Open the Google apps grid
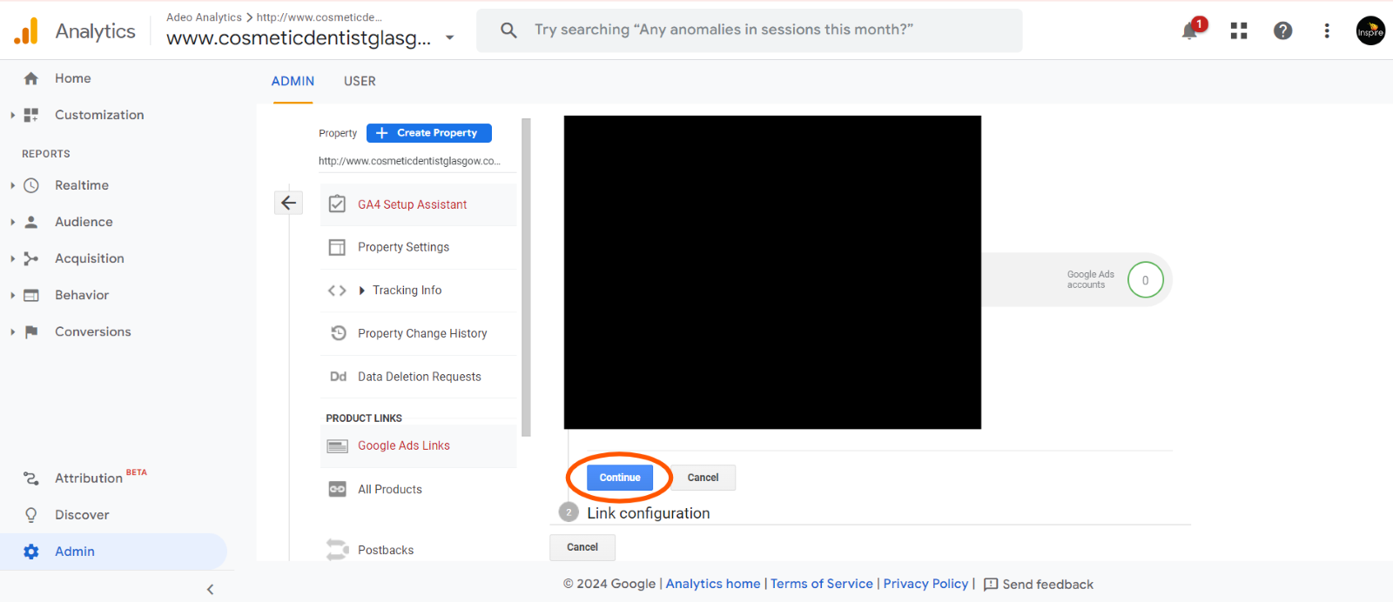This screenshot has width=1393, height=602. (x=1239, y=31)
